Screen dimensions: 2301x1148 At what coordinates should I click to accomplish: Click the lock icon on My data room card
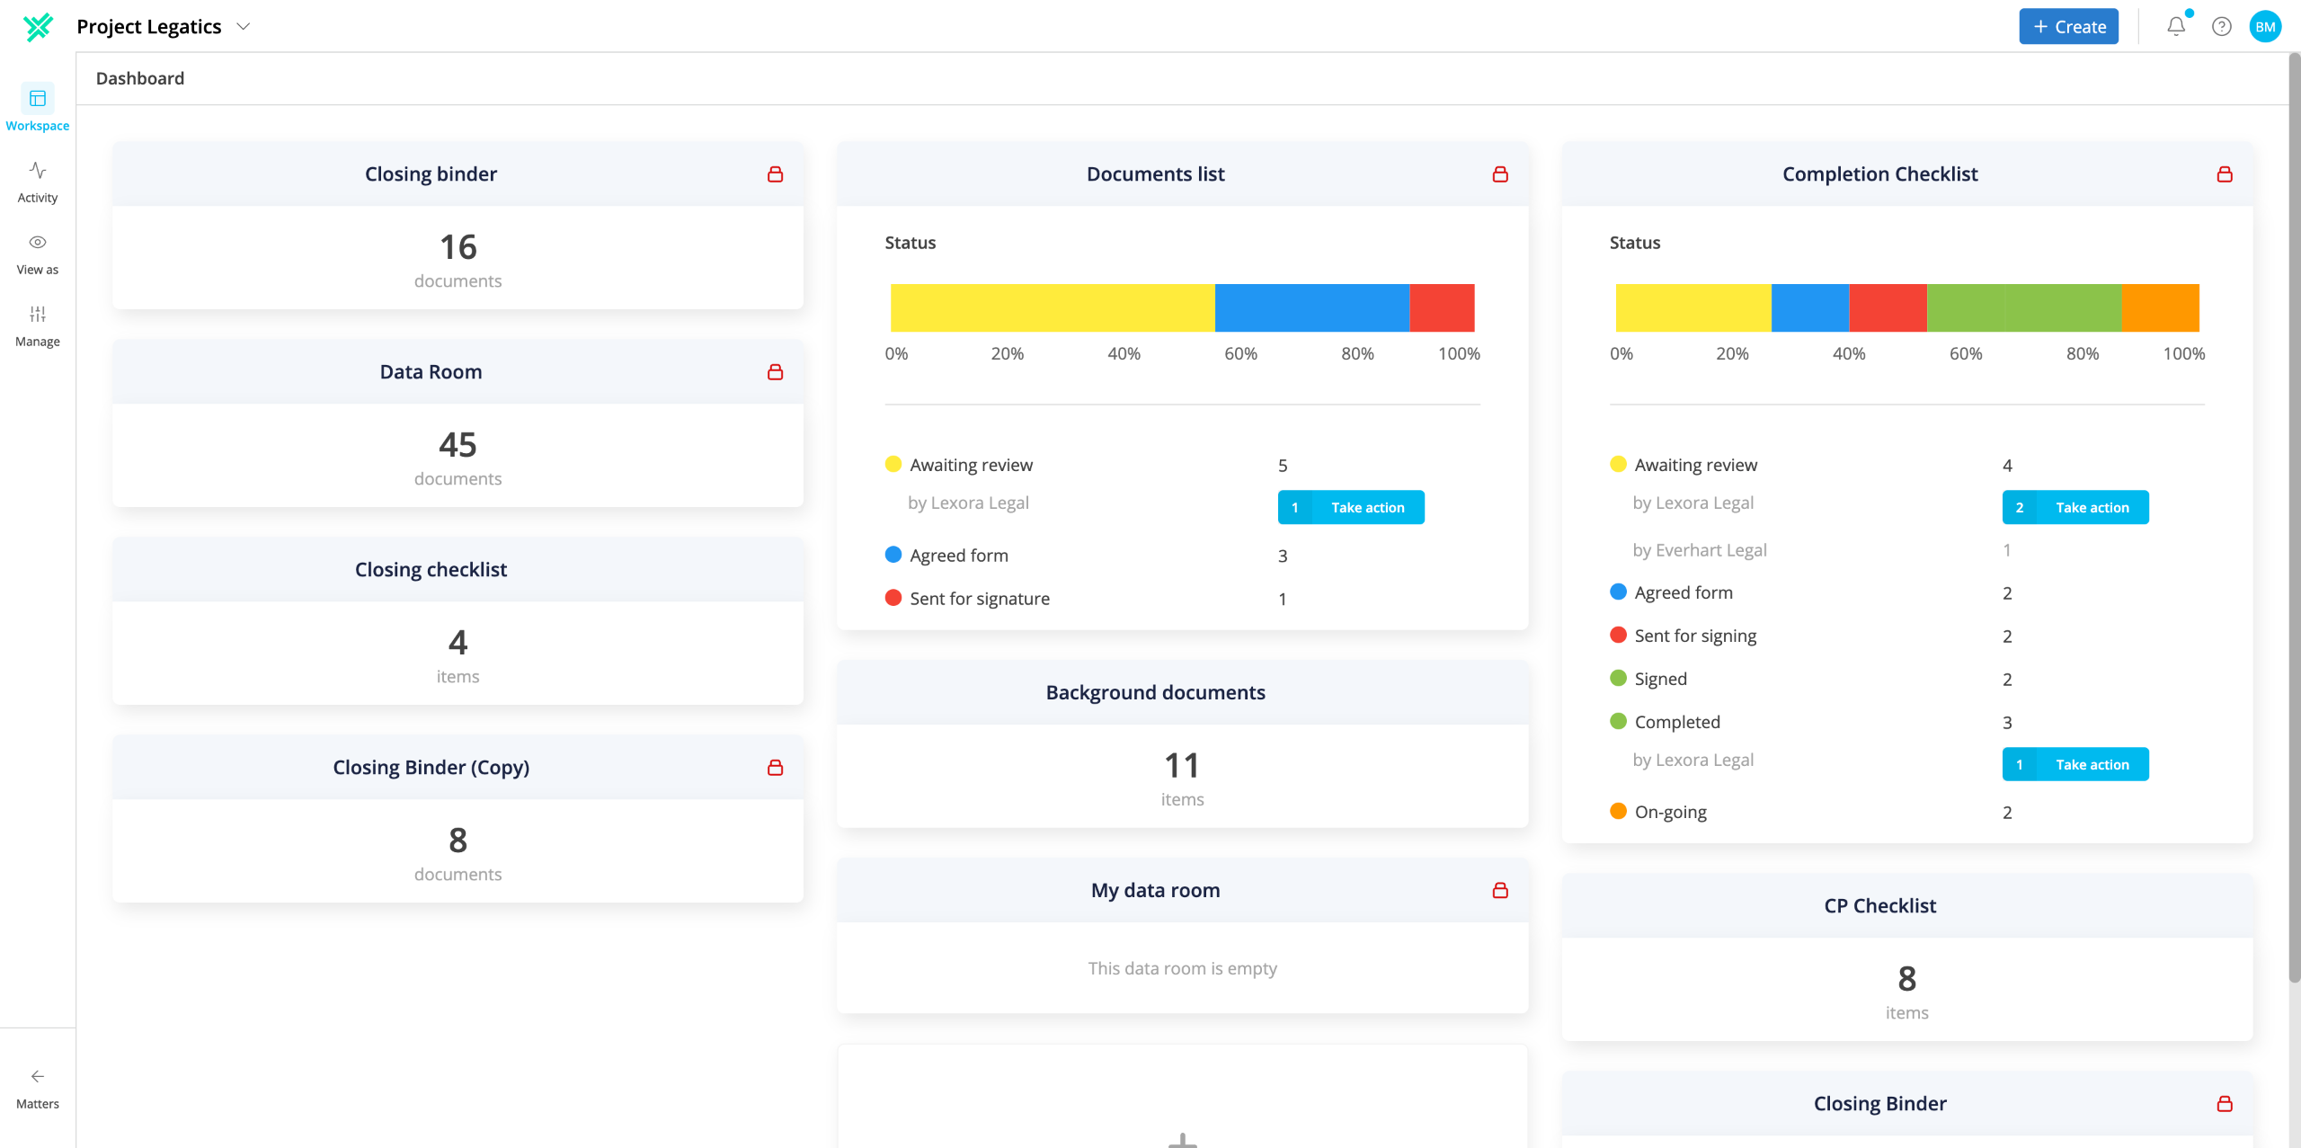1500,890
